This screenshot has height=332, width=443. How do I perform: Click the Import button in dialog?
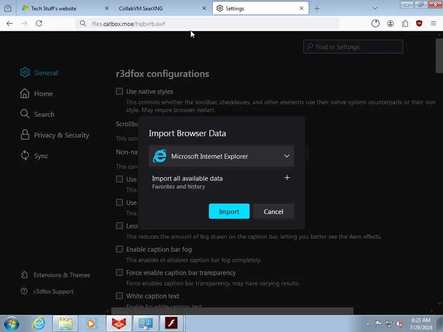(x=229, y=211)
